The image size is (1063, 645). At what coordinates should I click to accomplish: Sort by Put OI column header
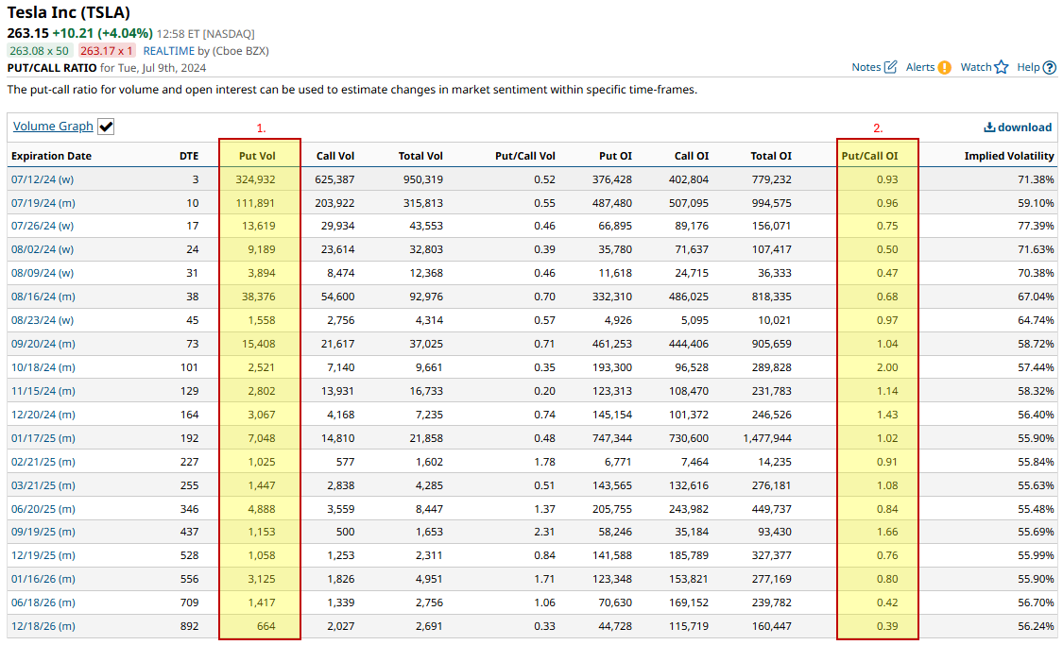point(615,156)
